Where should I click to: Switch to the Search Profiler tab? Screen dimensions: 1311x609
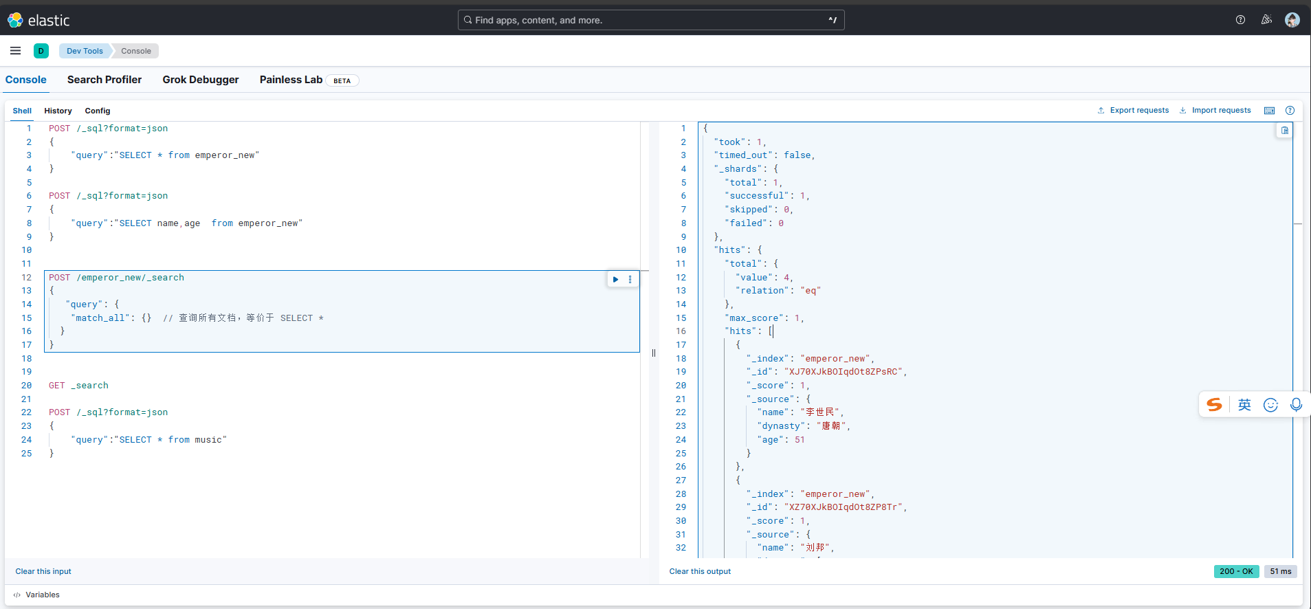(x=104, y=80)
